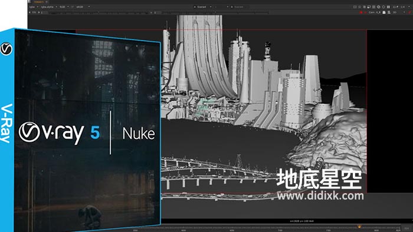
Task: Open the rgba channel layer dropdown
Action: tap(34, 7)
